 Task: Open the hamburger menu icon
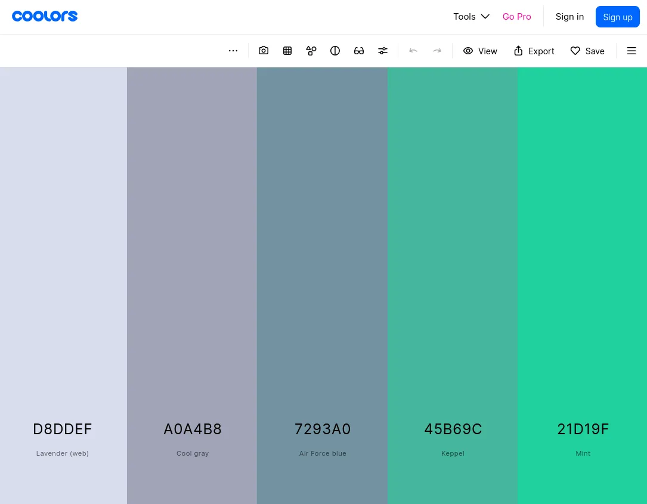[631, 51]
